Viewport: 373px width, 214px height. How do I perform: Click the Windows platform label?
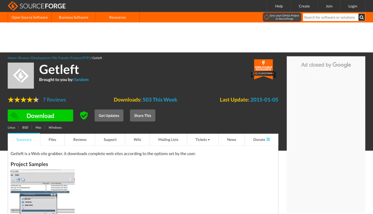[x=55, y=127]
